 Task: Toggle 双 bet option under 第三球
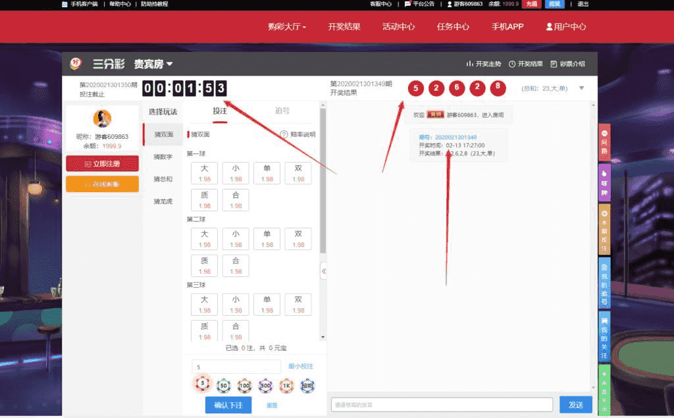click(298, 303)
